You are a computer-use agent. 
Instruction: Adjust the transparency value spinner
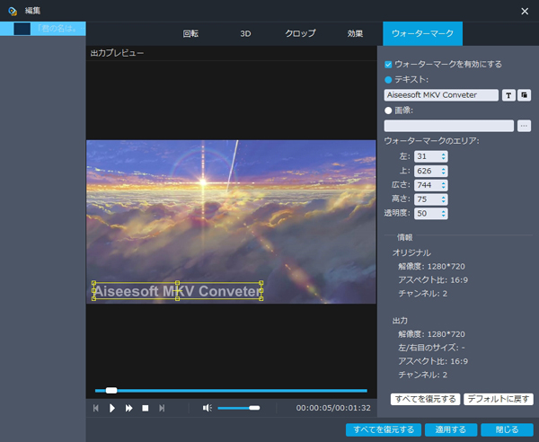click(444, 214)
